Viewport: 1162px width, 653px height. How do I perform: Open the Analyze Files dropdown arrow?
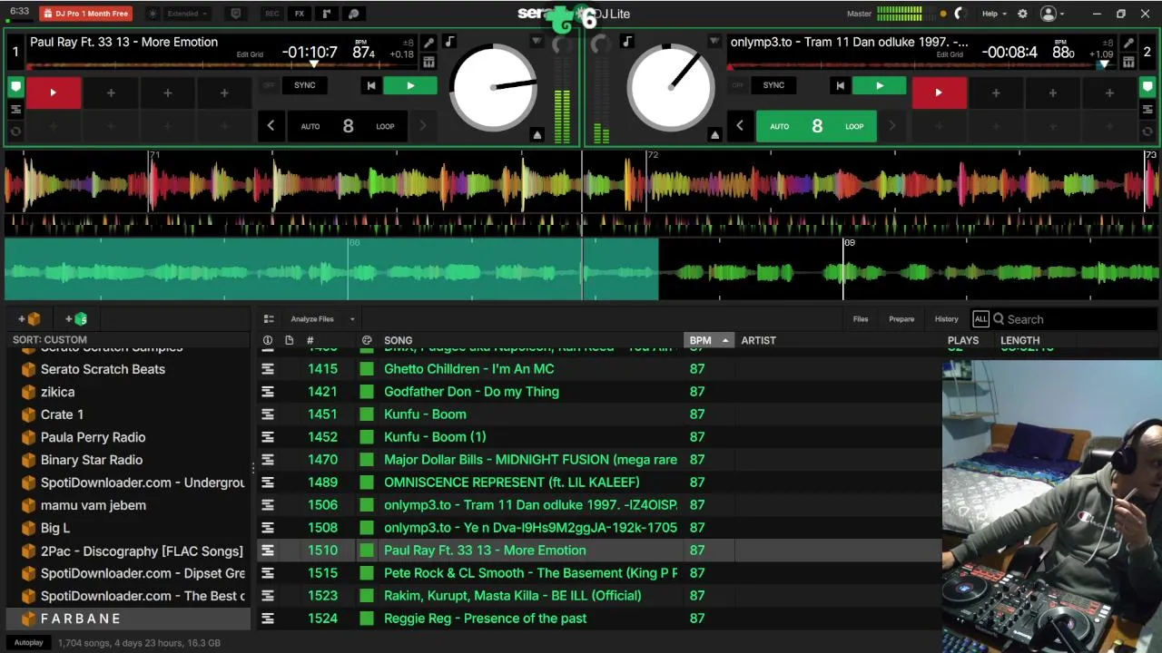(x=352, y=319)
